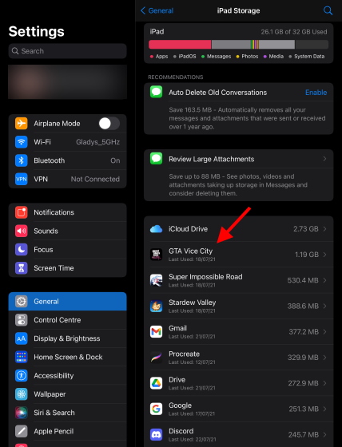Tap the Apps legend dot under storage bar
The height and width of the screenshot is (447, 342).
[x=152, y=57]
